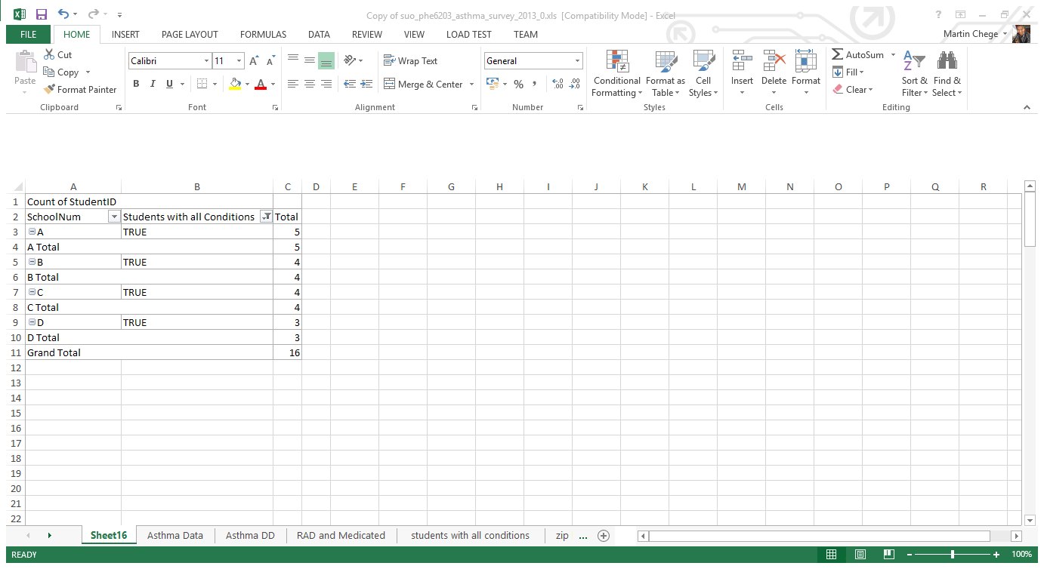Apply the percent style format
This screenshot has height=569, width=1044.
pyautogui.click(x=518, y=85)
